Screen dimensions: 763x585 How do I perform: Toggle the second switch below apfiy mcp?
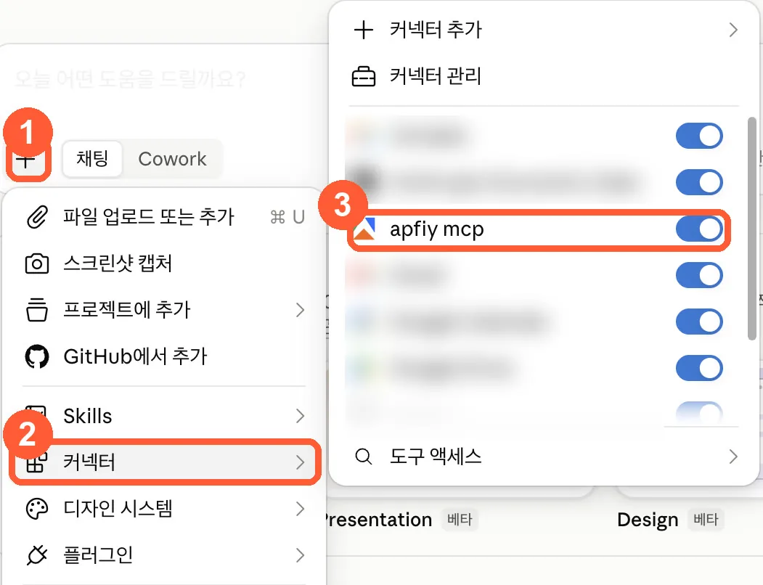pos(699,322)
